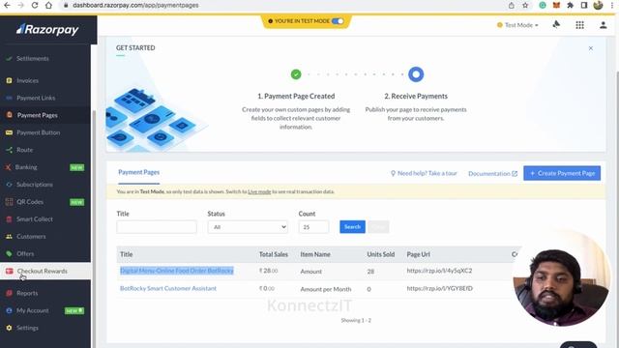Click the greyed Clear button
Image resolution: width=619 pixels, height=348 pixels.
coord(378,227)
